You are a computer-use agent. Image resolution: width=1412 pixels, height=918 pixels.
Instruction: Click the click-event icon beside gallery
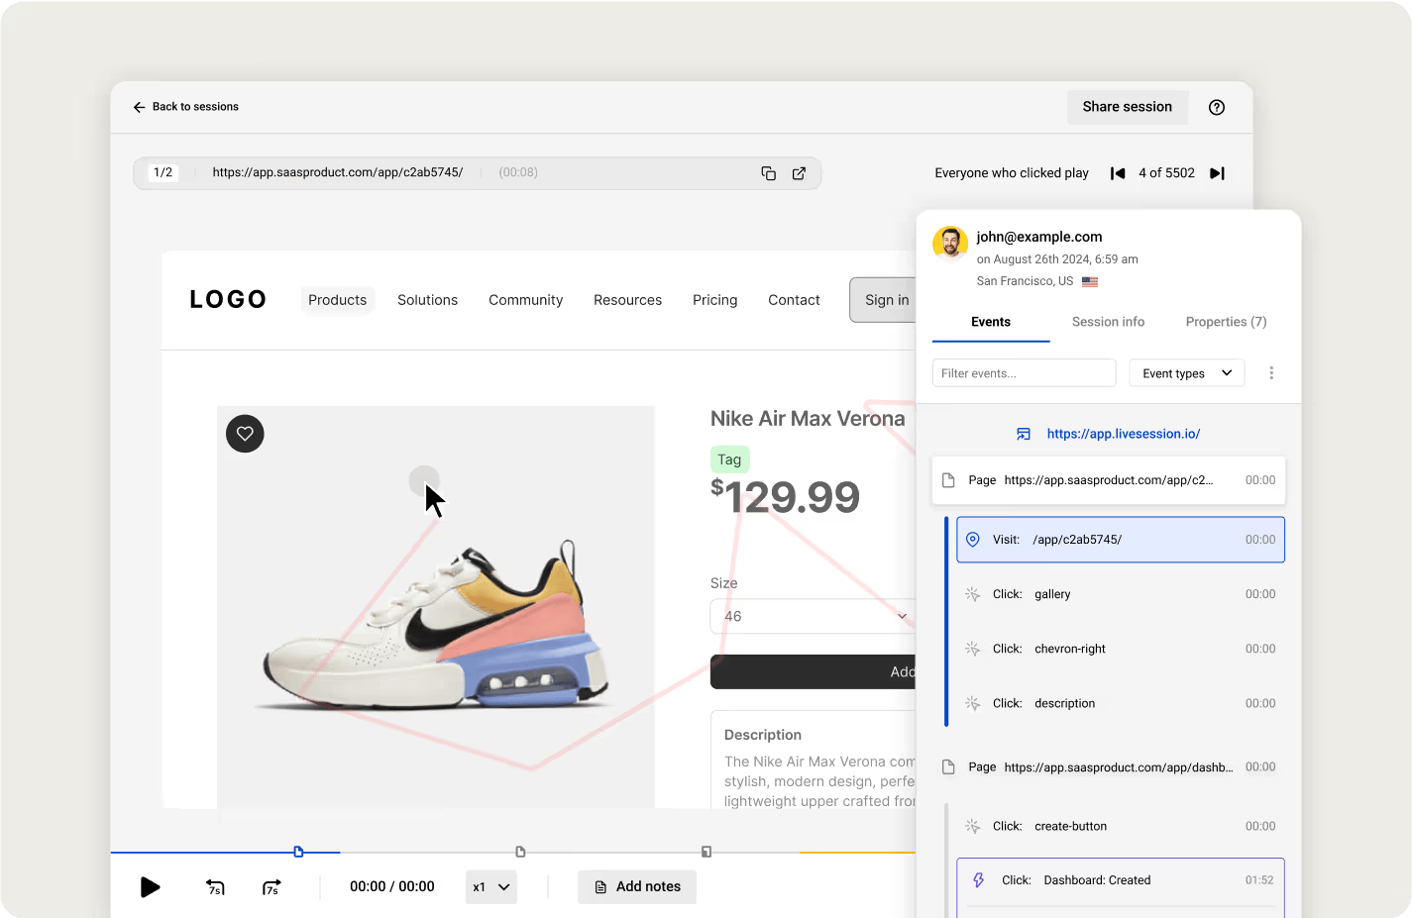tap(973, 594)
